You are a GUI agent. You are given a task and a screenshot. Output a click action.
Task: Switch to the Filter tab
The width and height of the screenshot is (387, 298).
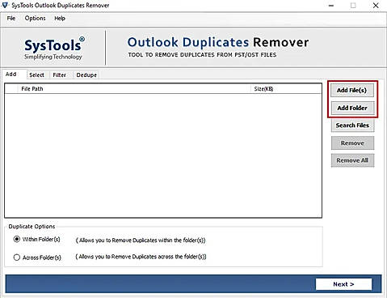[60, 75]
